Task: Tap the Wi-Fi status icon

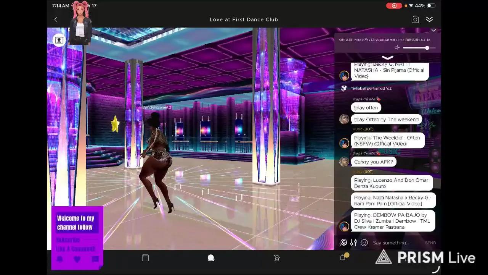Action: pyautogui.click(x=411, y=6)
